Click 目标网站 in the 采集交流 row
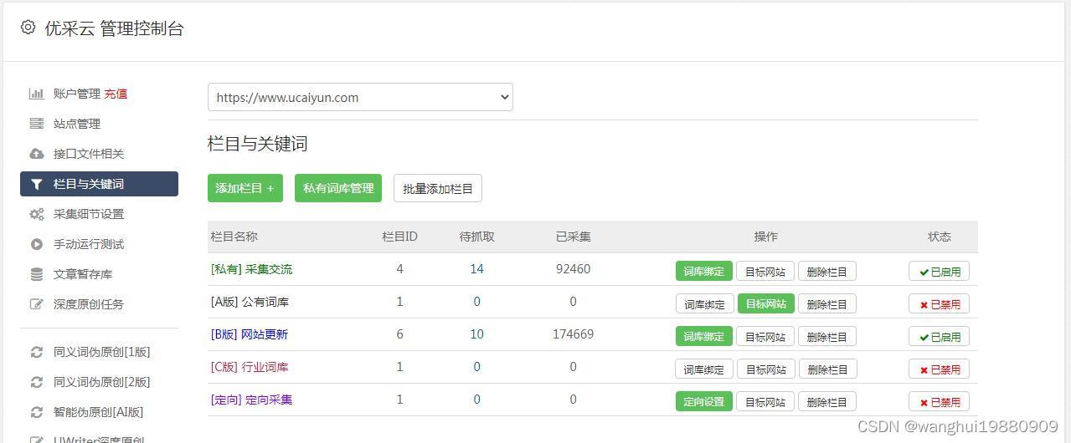The width and height of the screenshot is (1071, 443). 765,271
